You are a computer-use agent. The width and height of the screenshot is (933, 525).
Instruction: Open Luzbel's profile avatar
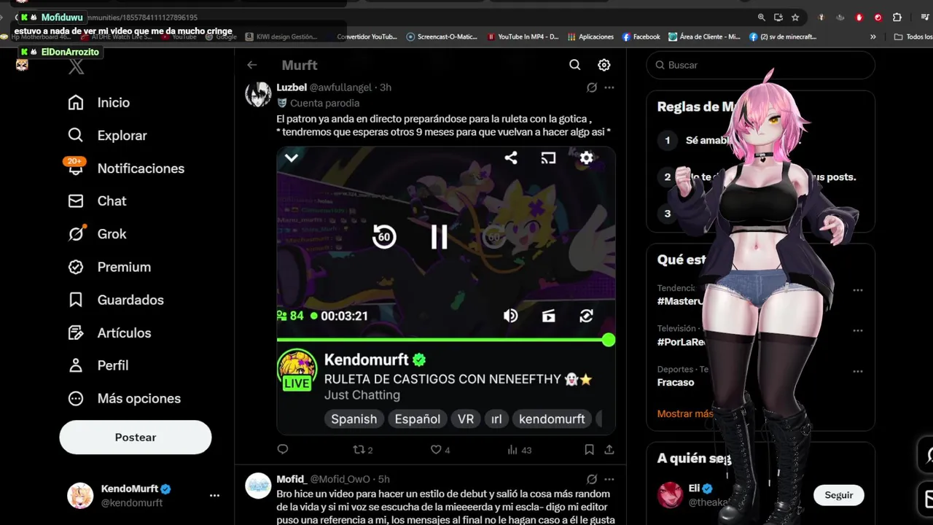(x=258, y=94)
